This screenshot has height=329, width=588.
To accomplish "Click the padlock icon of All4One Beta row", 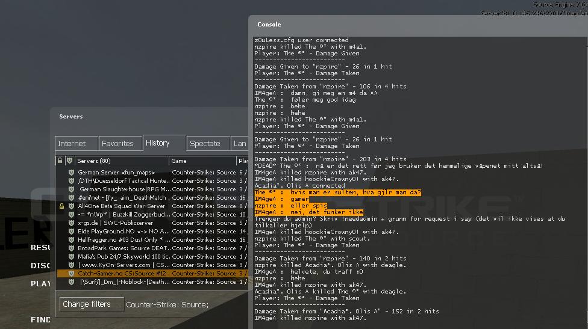I will tap(61, 206).
